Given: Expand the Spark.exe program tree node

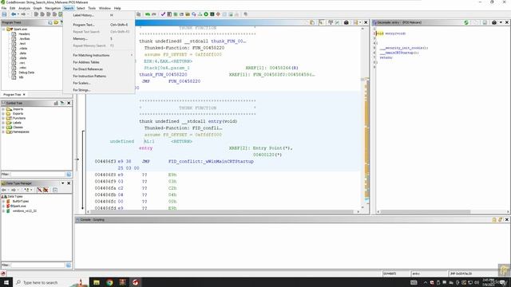Looking at the screenshot, I should click(x=4, y=29).
